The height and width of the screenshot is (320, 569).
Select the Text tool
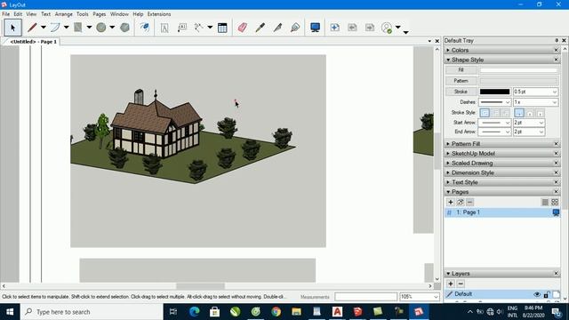(x=164, y=28)
